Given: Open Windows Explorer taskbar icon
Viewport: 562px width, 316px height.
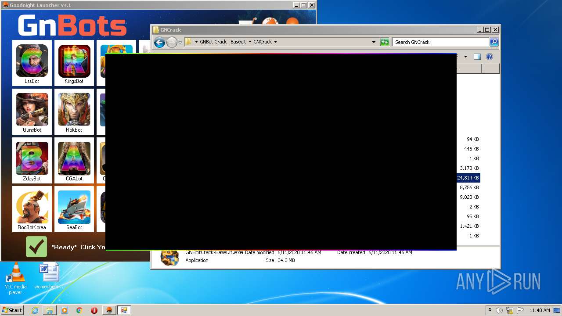Looking at the screenshot, I should pos(50,310).
